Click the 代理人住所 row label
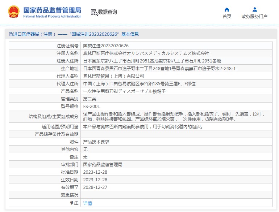 click(67, 84)
